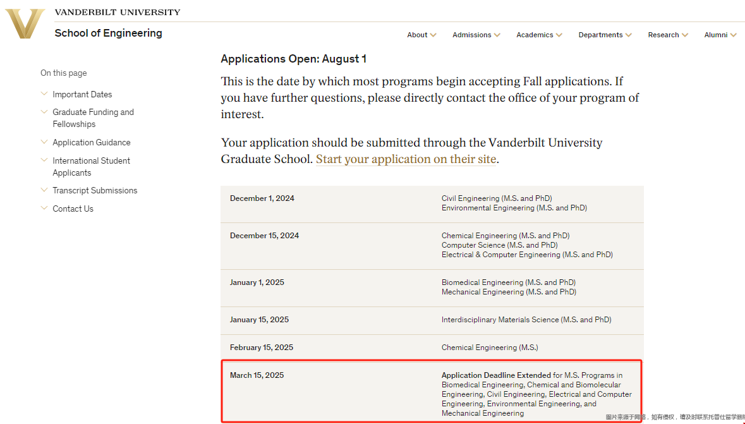Screen dimensions: 745x424
Task: Jump to Contact Us section
Action: [73, 209]
